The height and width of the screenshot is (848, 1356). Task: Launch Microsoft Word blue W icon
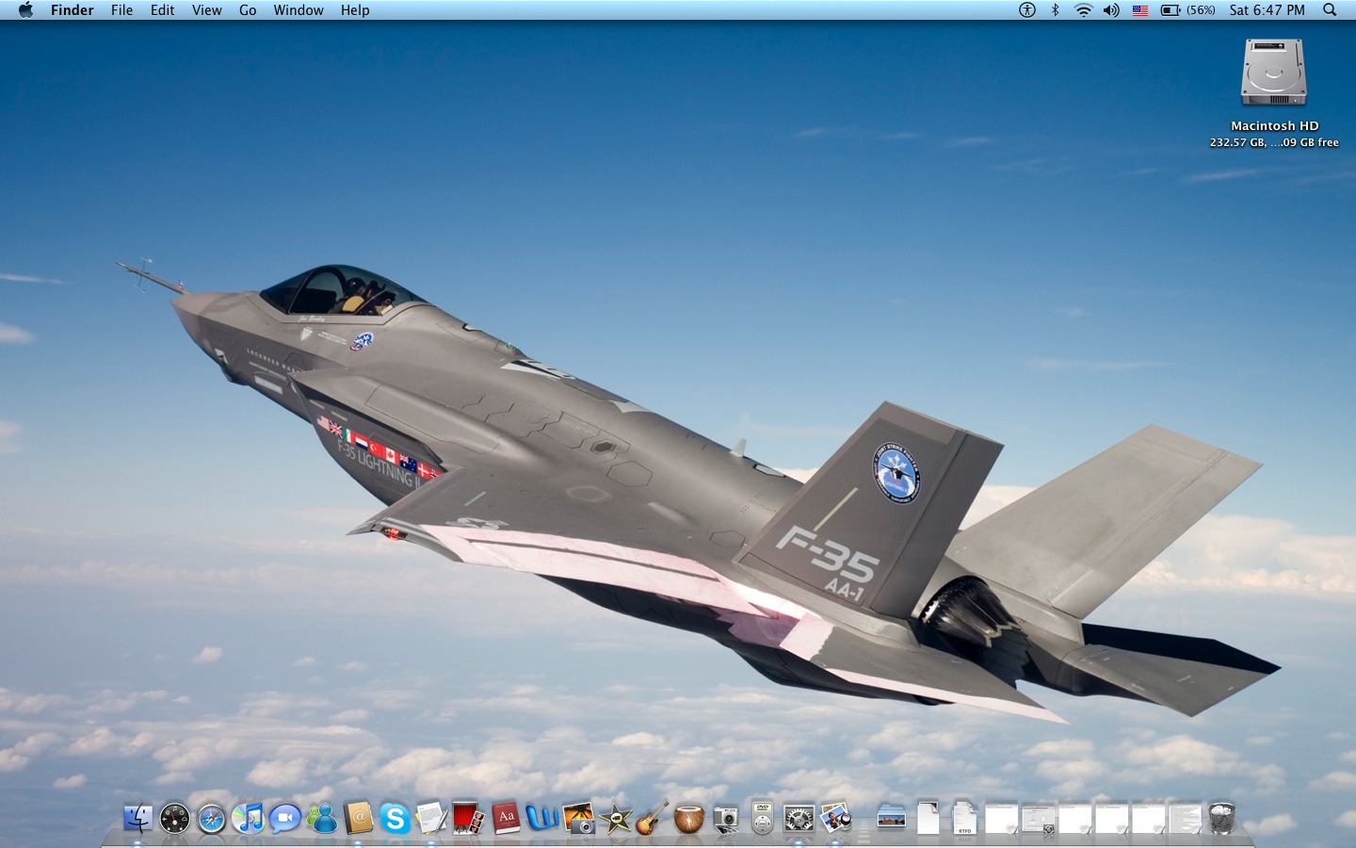click(x=542, y=818)
